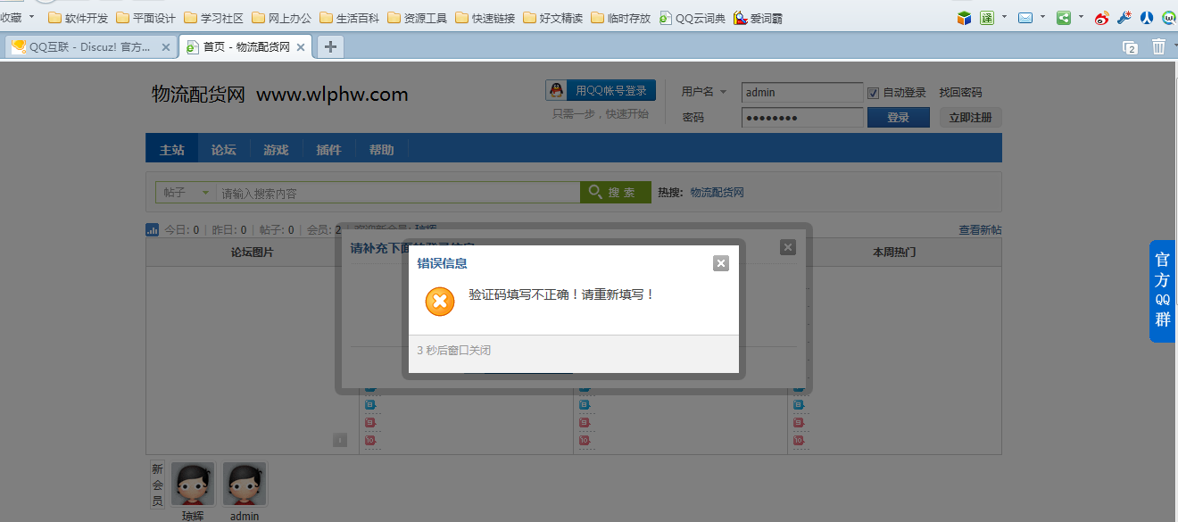
Task: Open the 网上办公 bookmark folder
Action: coord(282,18)
